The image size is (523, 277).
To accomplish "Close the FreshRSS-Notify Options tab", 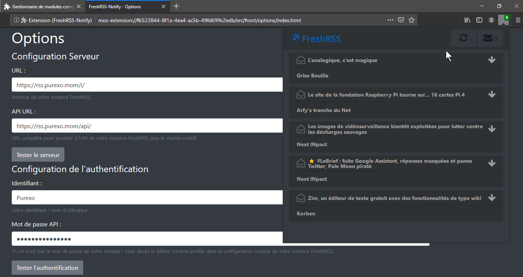I will [164, 6].
